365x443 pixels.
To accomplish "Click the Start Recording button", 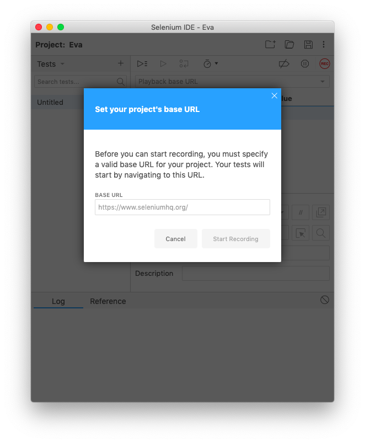I will tap(235, 239).
